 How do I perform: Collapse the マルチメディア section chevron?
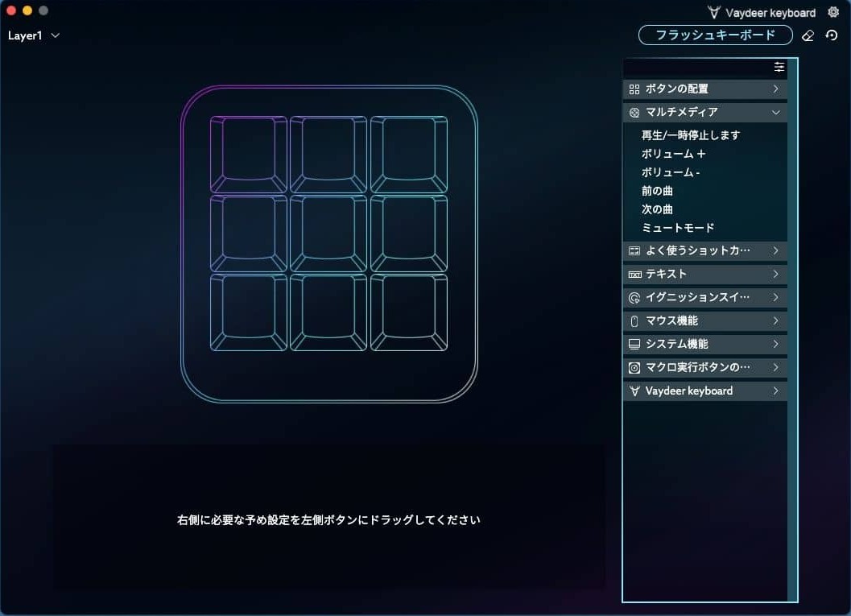(775, 113)
